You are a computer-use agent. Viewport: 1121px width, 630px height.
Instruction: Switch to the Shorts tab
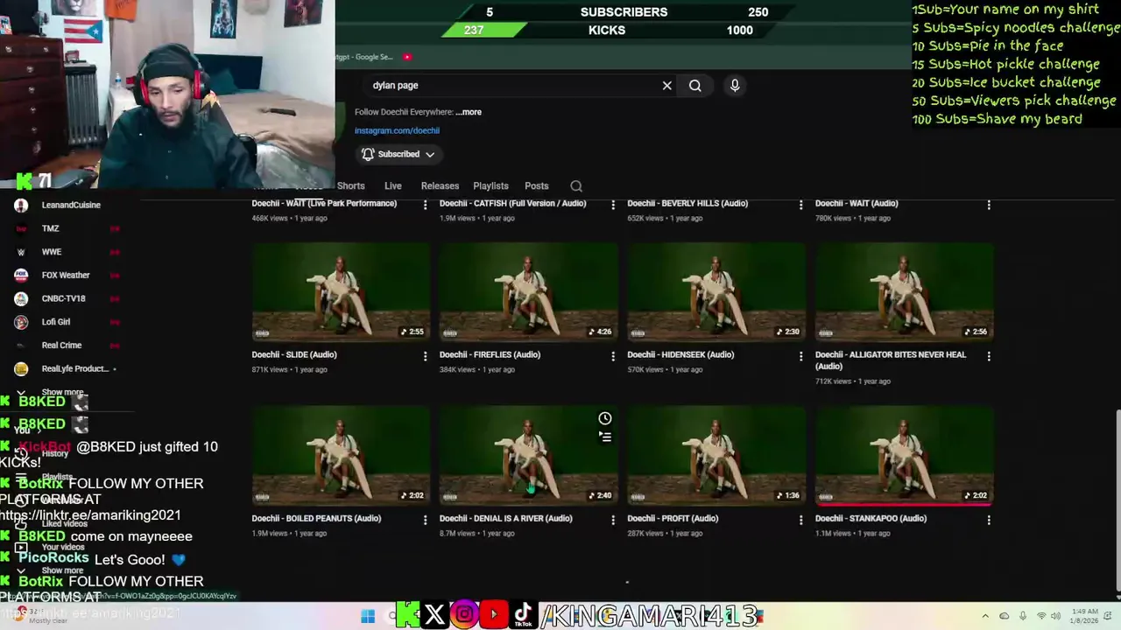[x=350, y=185]
